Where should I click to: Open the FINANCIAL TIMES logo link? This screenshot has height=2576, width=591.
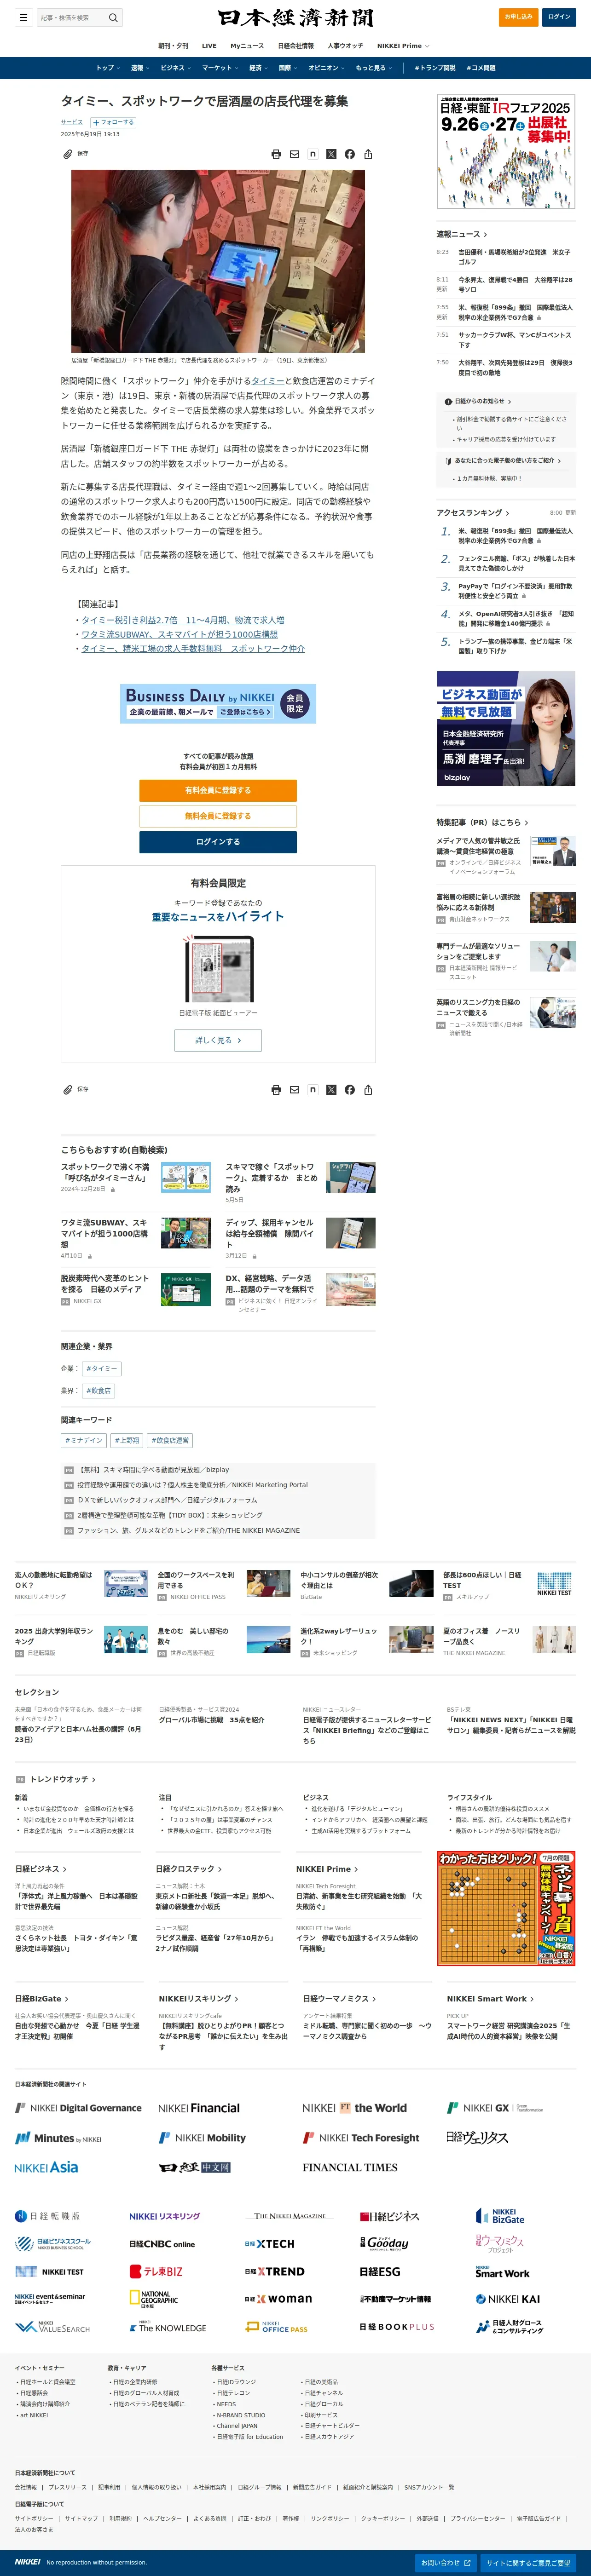coord(350,2167)
